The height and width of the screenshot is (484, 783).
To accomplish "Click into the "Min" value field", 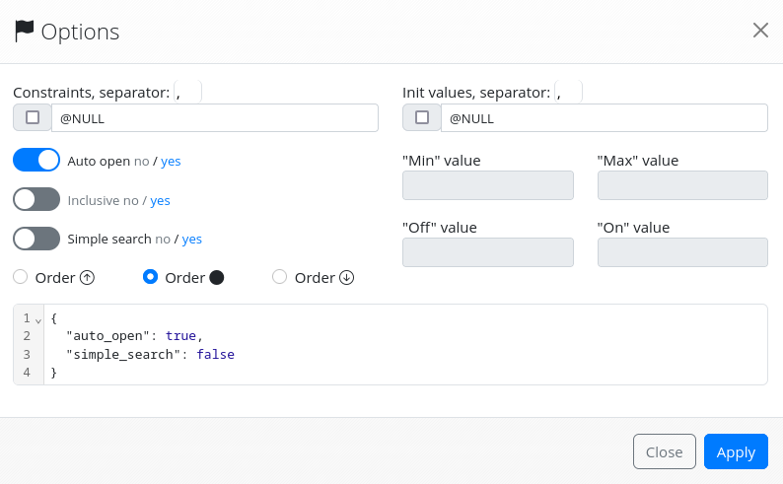I will pos(488,185).
